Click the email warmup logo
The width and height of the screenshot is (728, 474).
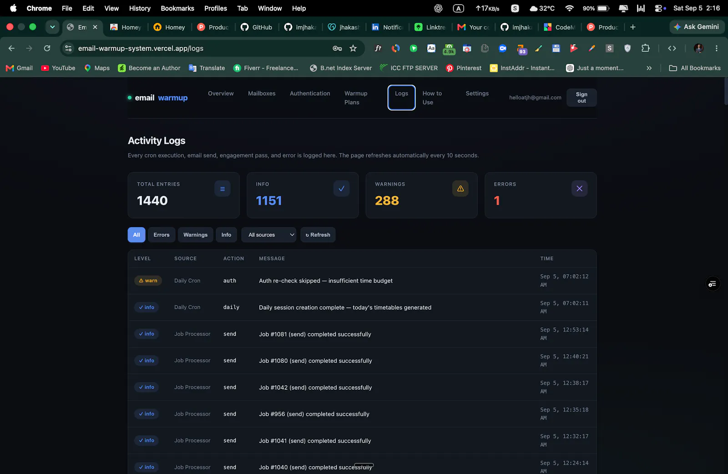coord(158,98)
